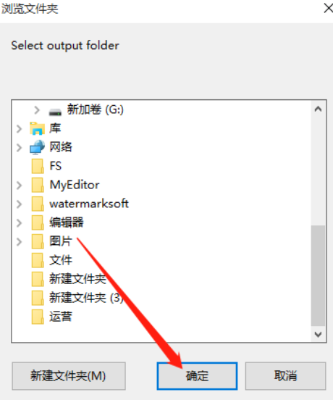The width and height of the screenshot is (333, 400).
Task: Click the MyEditor folder icon
Action: click(x=38, y=185)
